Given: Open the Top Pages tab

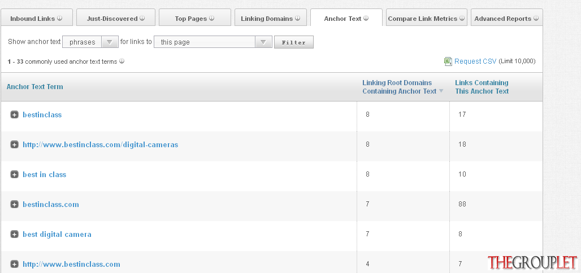Looking at the screenshot, I should click(x=195, y=17).
